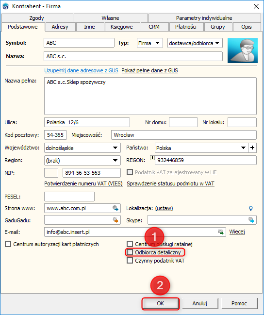This screenshot has width=264, height=315.
Task: Click the Skype call icon
Action: (251, 220)
